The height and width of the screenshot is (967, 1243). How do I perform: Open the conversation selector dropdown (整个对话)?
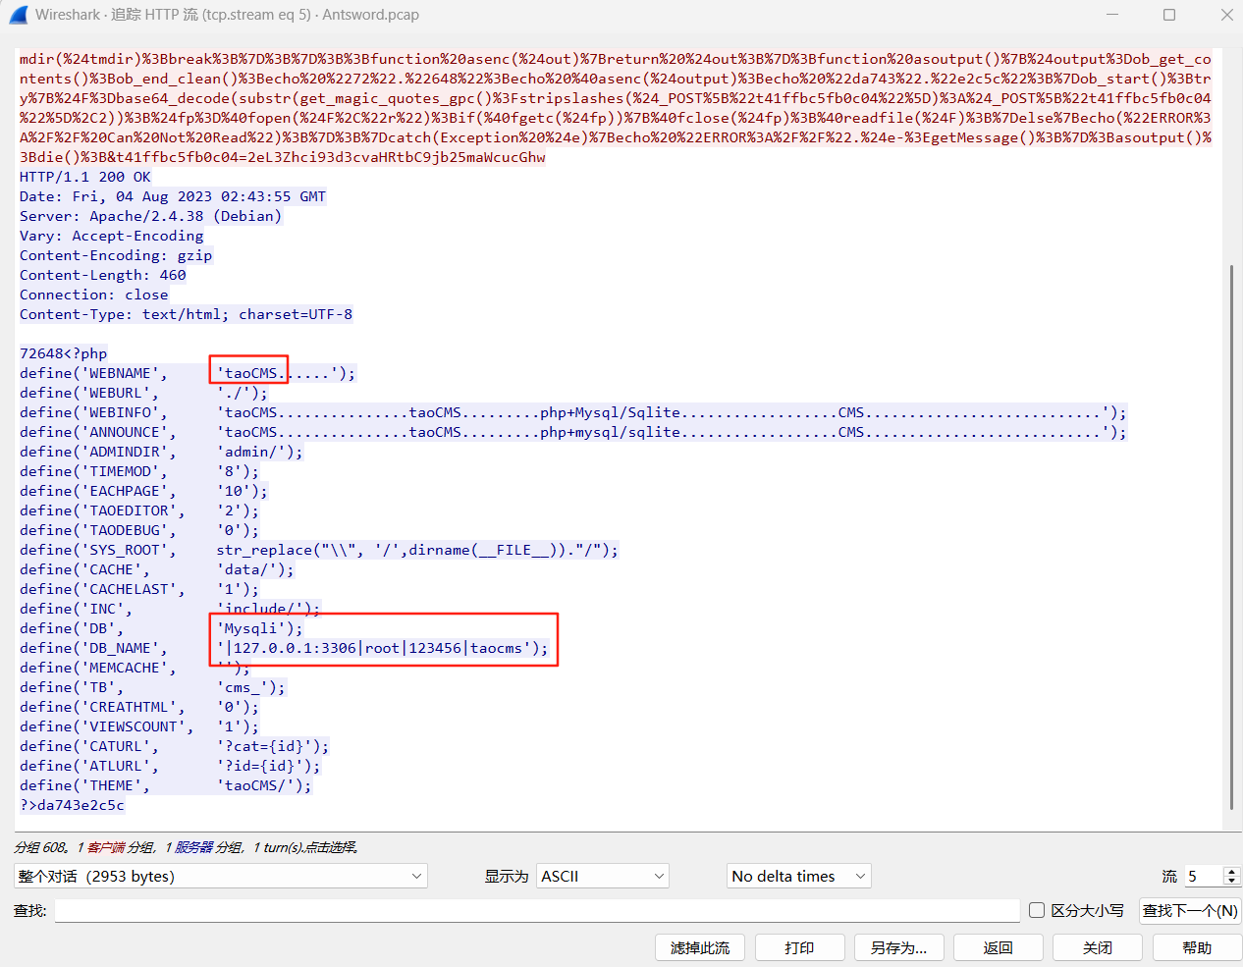click(221, 876)
